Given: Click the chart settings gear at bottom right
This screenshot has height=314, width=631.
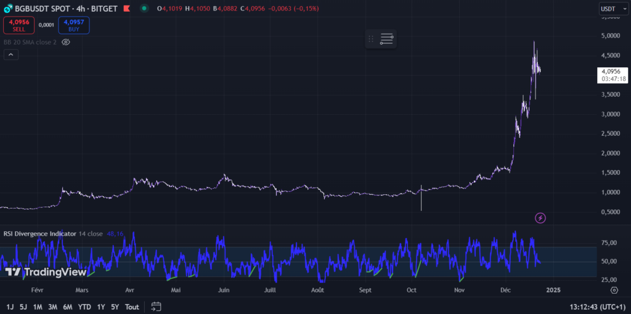Looking at the screenshot, I should pos(614,289).
